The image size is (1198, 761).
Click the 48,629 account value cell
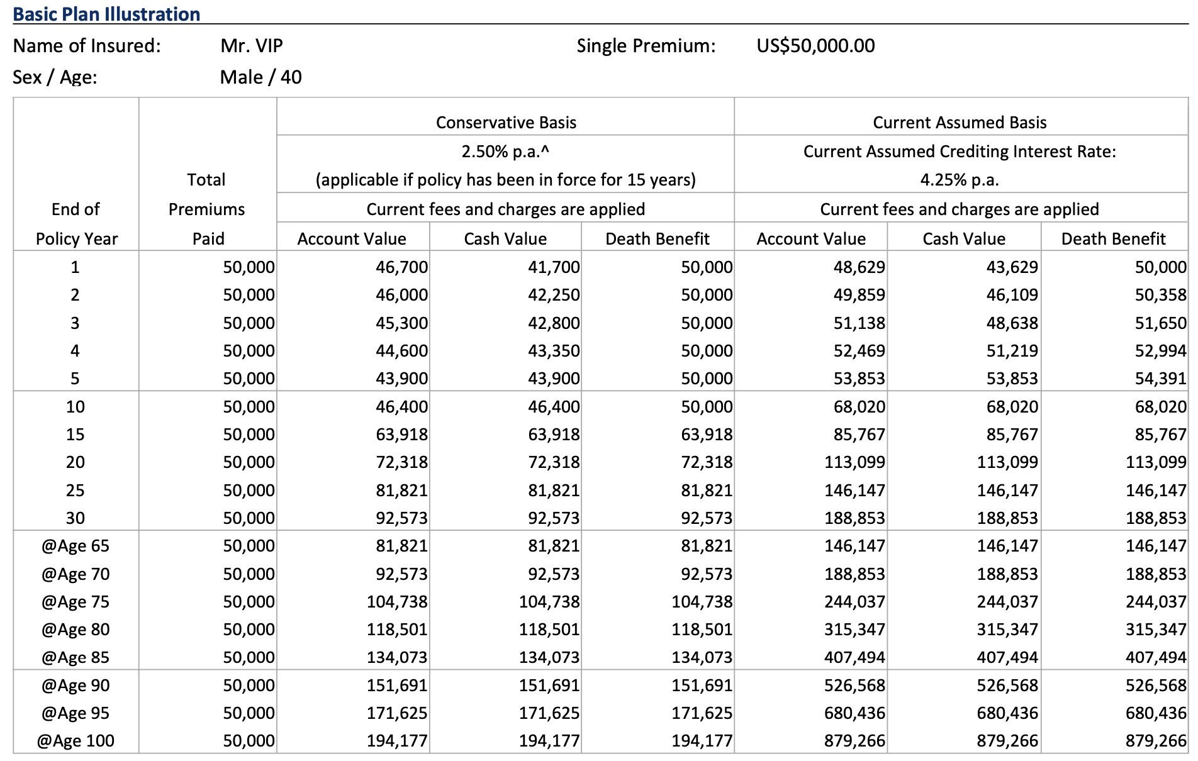click(859, 267)
